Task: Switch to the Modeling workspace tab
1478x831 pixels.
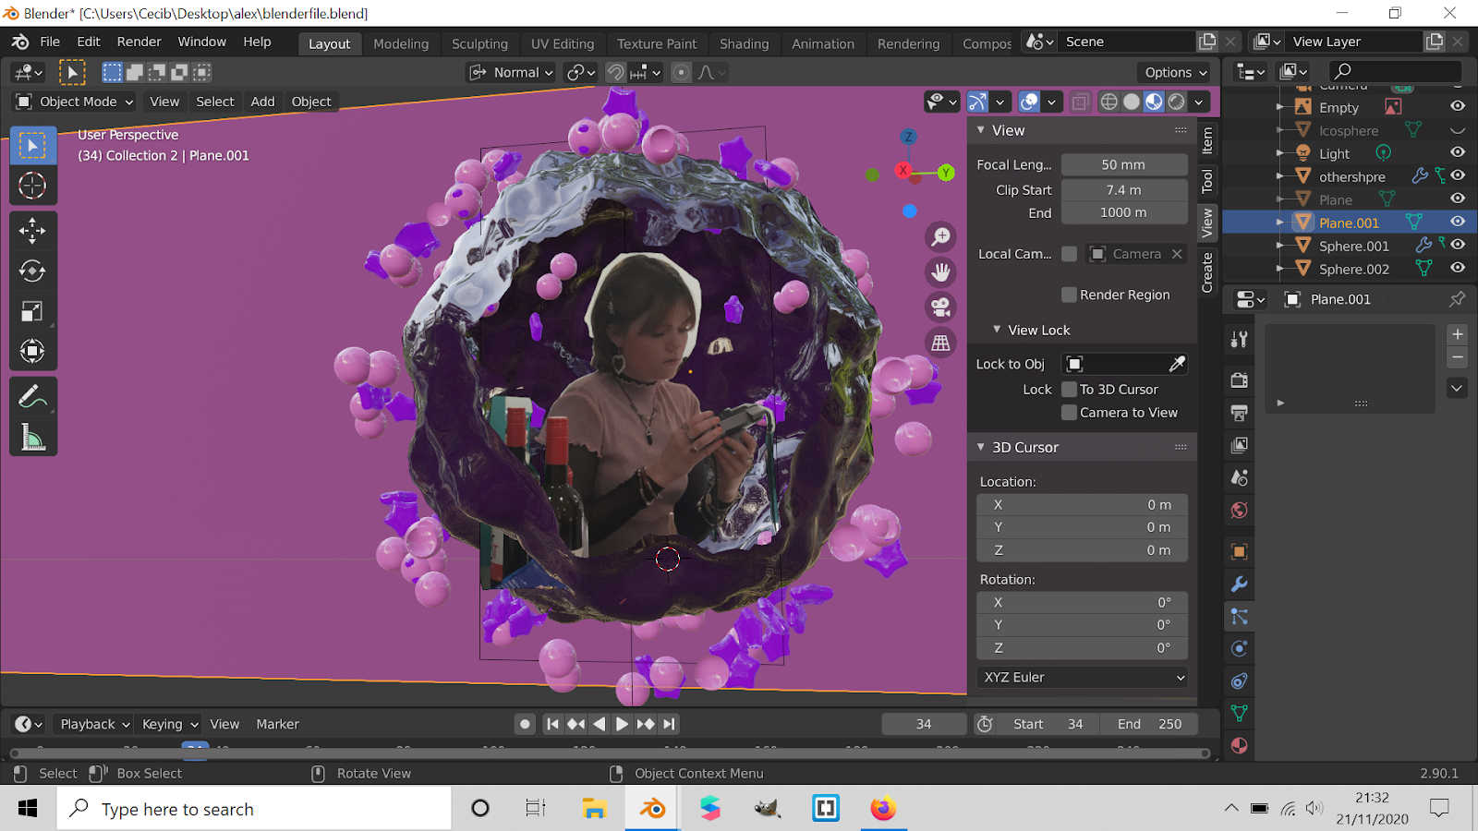Action: coord(401,43)
